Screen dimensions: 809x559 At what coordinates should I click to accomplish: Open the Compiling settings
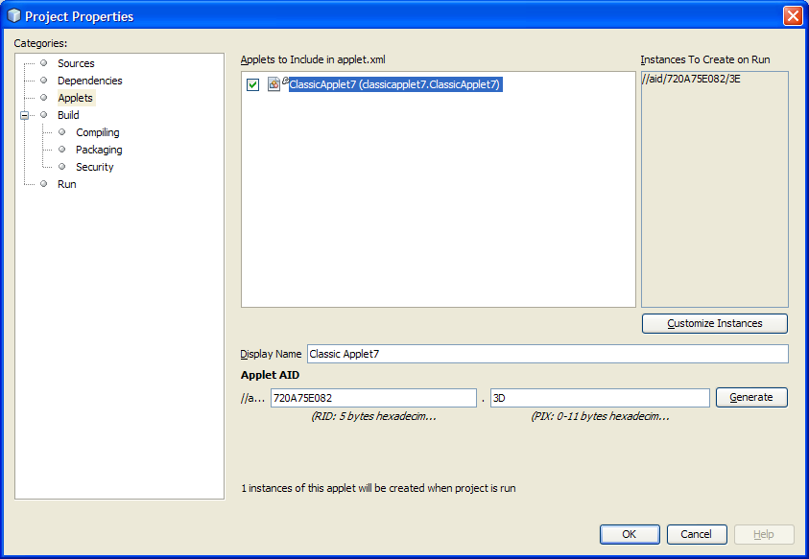point(98,132)
